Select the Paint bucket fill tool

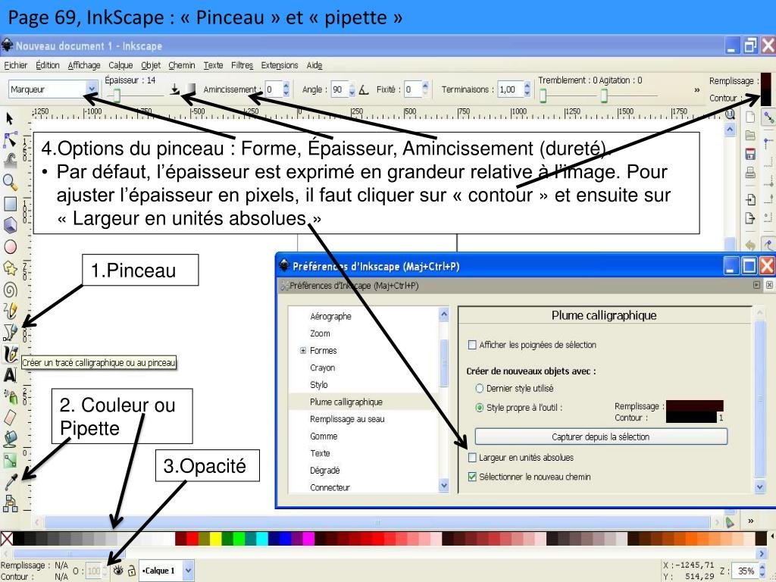coord(10,439)
